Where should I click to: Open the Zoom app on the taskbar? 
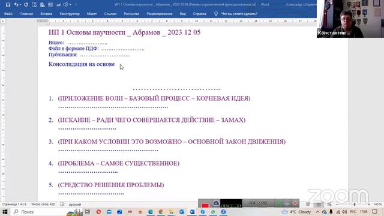[223, 212]
